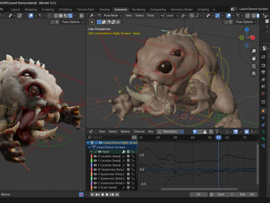Open Pose Options dropdown in right viewport
Image resolution: width=270 pixels, height=203 pixels.
(246, 22)
